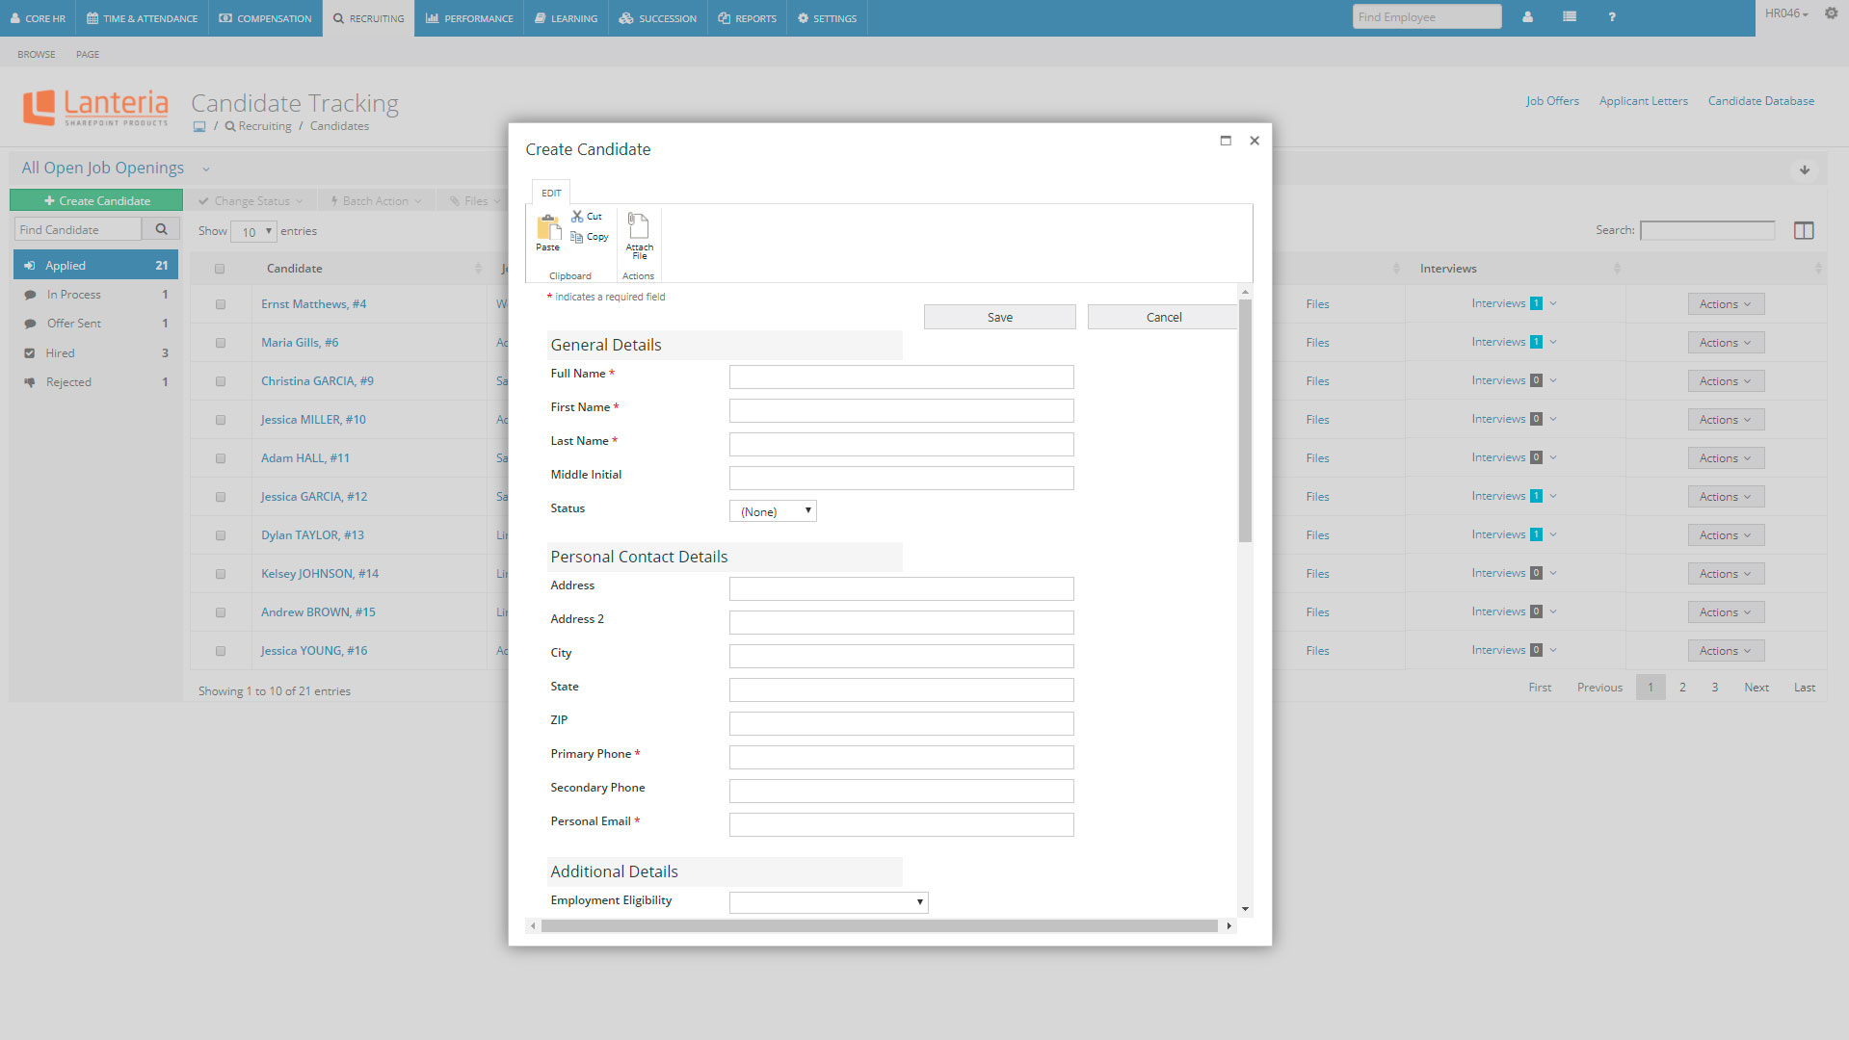Viewport: 1849px width, 1040px height.
Task: Check the box for Dylan TAYLOR, #13
Action: [x=221, y=535]
